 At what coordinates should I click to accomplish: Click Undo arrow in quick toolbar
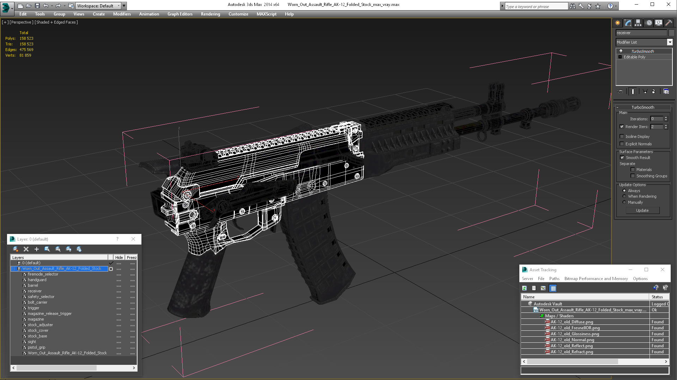(45, 6)
